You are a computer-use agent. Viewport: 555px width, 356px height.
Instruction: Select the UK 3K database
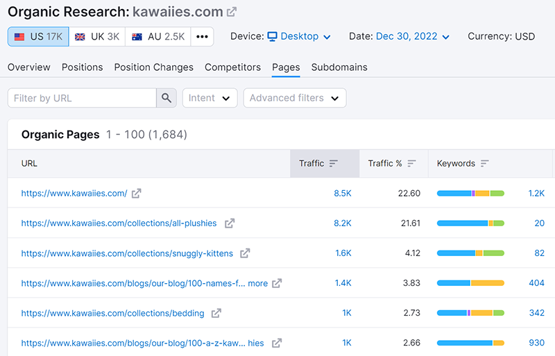97,37
